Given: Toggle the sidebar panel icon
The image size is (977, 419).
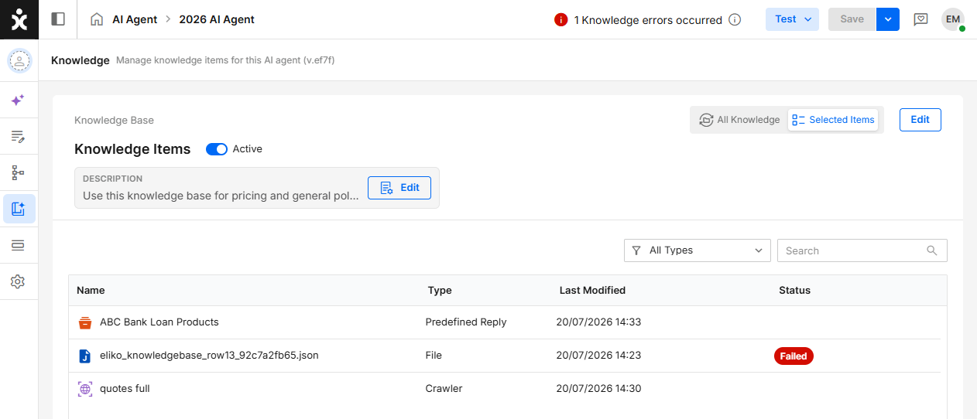Looking at the screenshot, I should pos(58,19).
